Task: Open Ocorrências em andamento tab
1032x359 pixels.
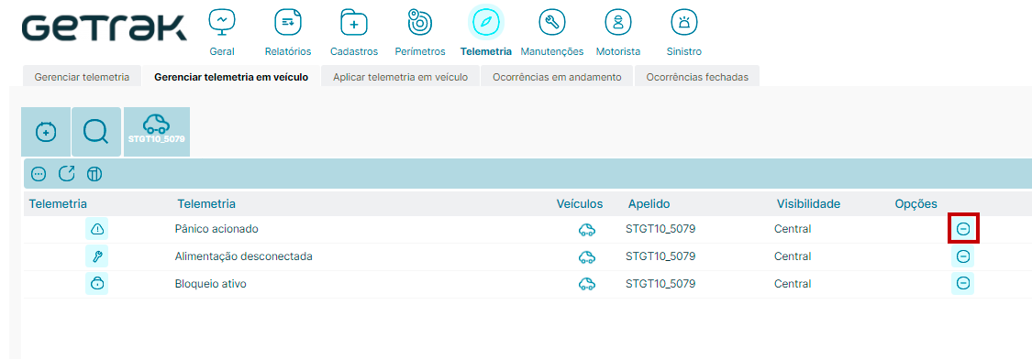Action: coord(557,76)
